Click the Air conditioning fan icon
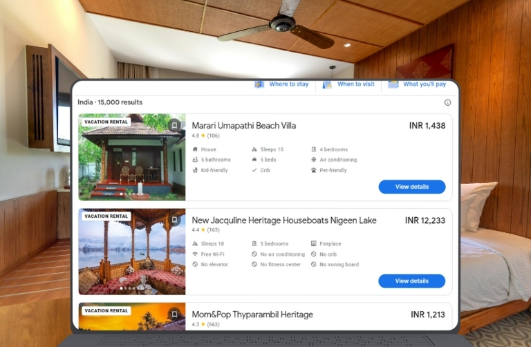Viewport: 531px width, 347px height. click(314, 160)
